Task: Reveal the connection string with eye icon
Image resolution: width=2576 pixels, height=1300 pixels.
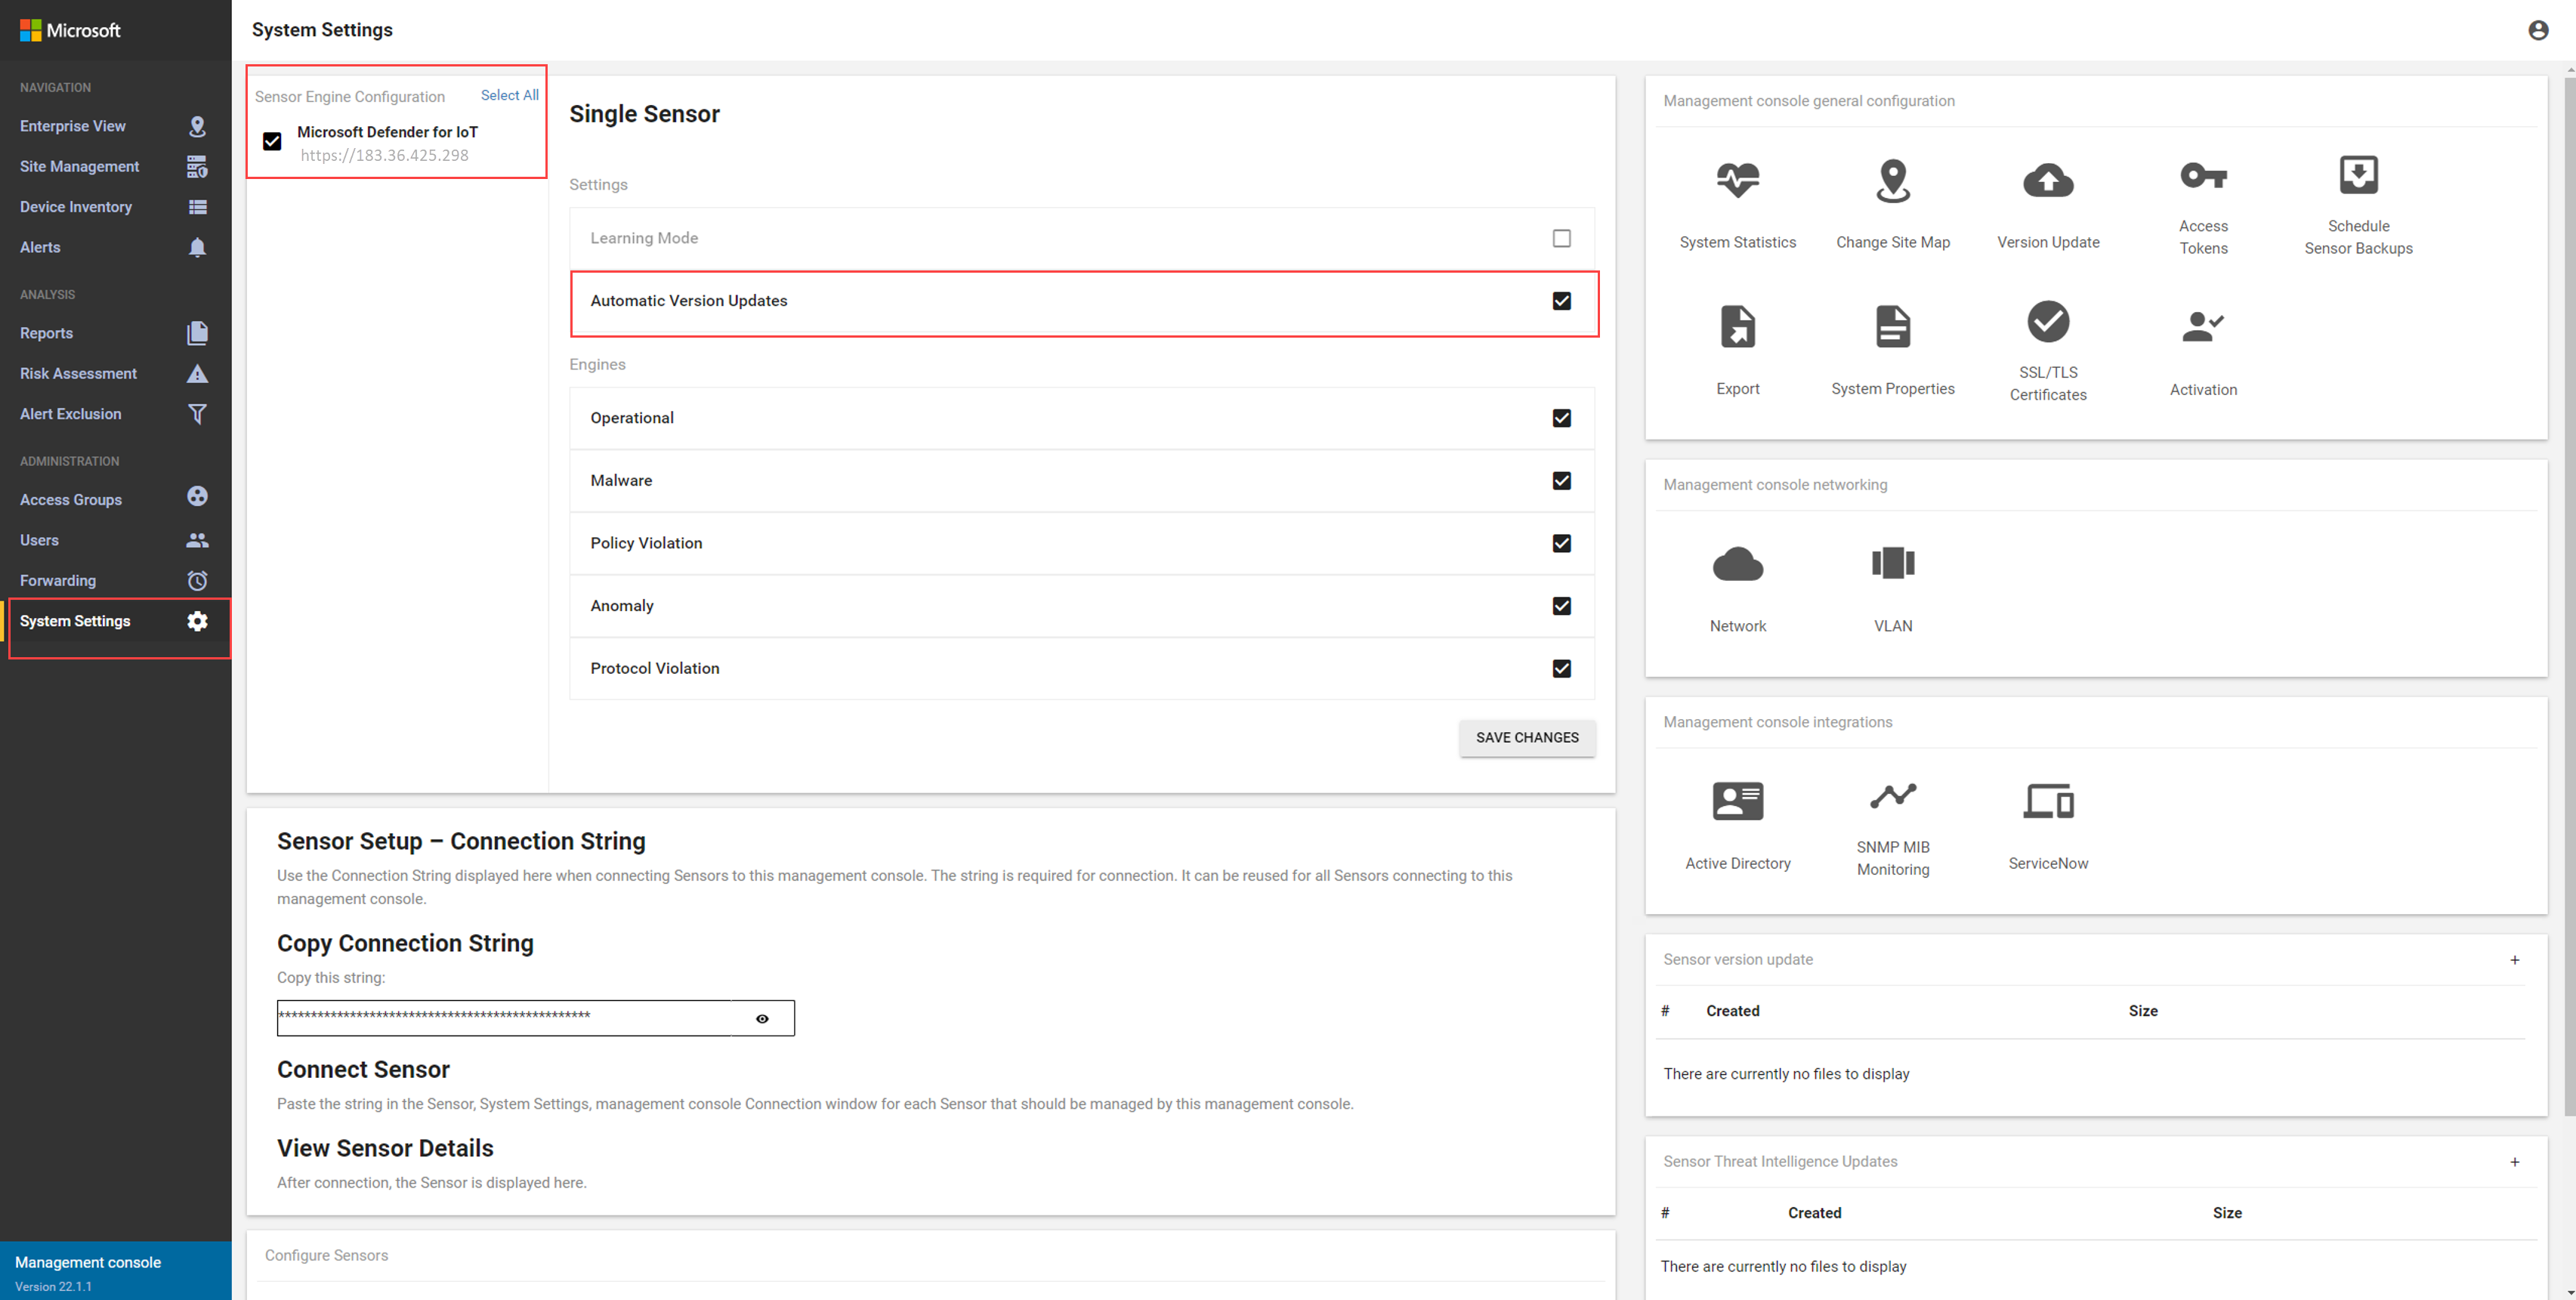Action: pyautogui.click(x=762, y=1019)
